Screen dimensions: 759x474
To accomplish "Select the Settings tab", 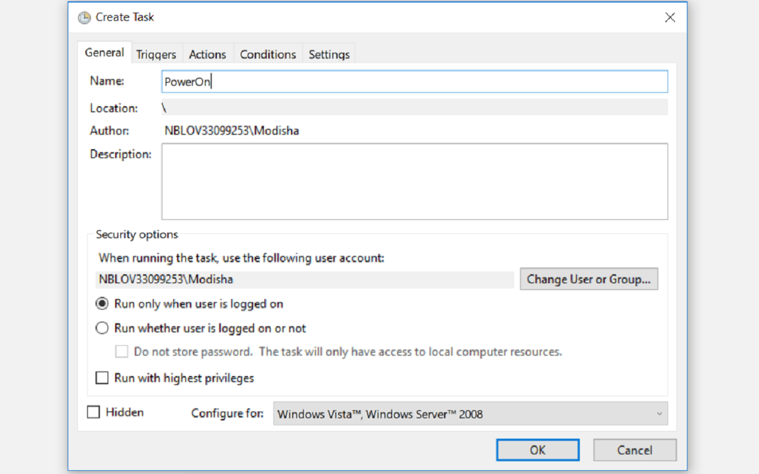I will click(329, 54).
